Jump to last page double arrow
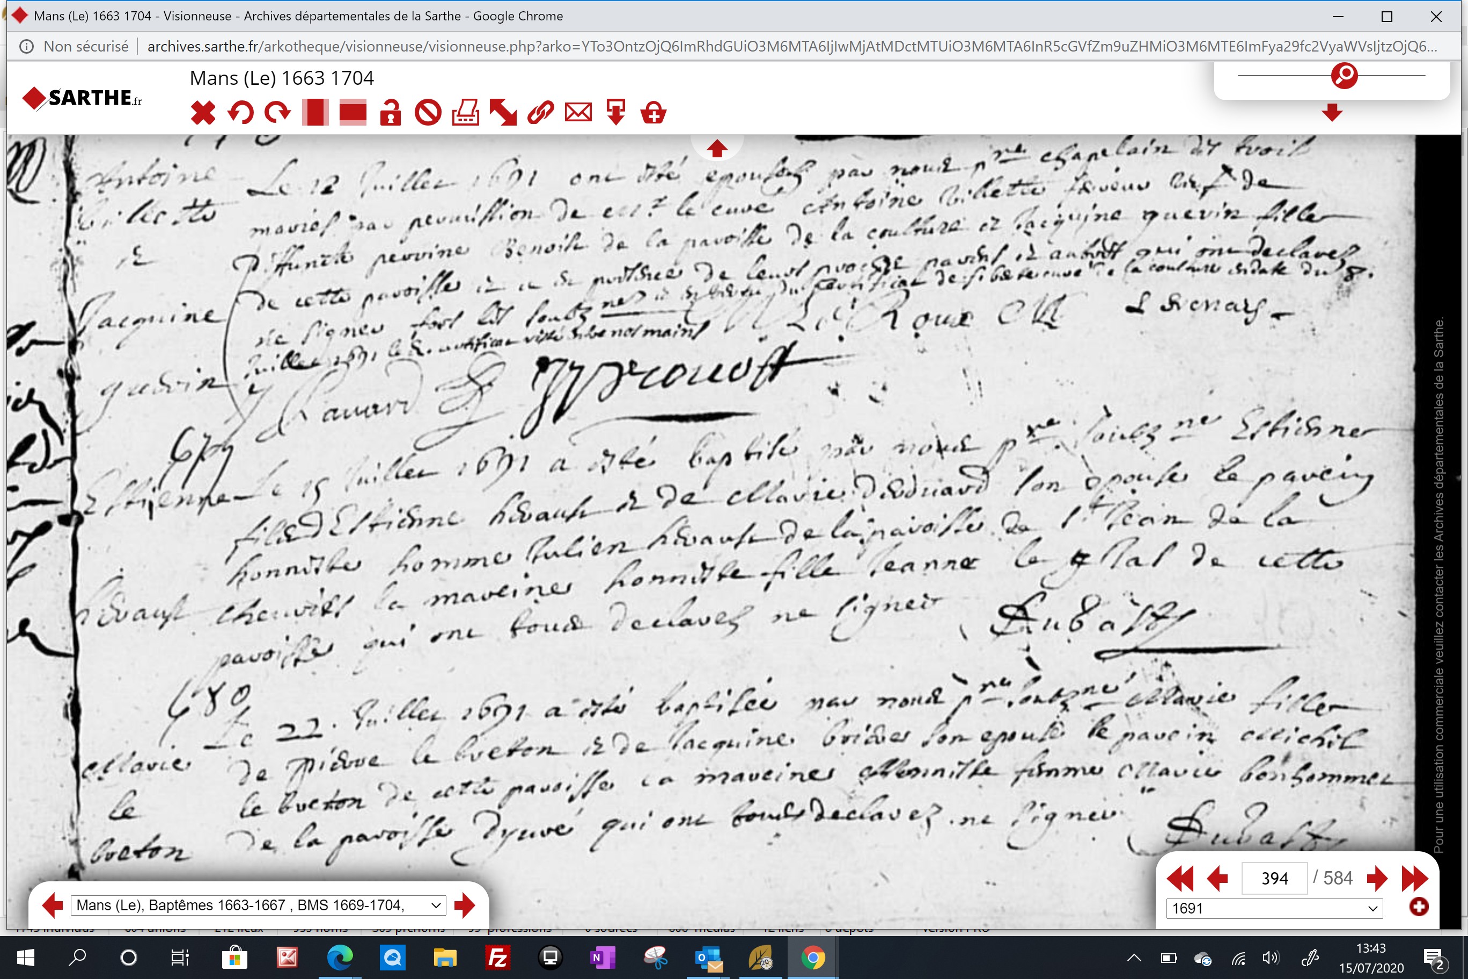The height and width of the screenshot is (979, 1468). [1414, 879]
